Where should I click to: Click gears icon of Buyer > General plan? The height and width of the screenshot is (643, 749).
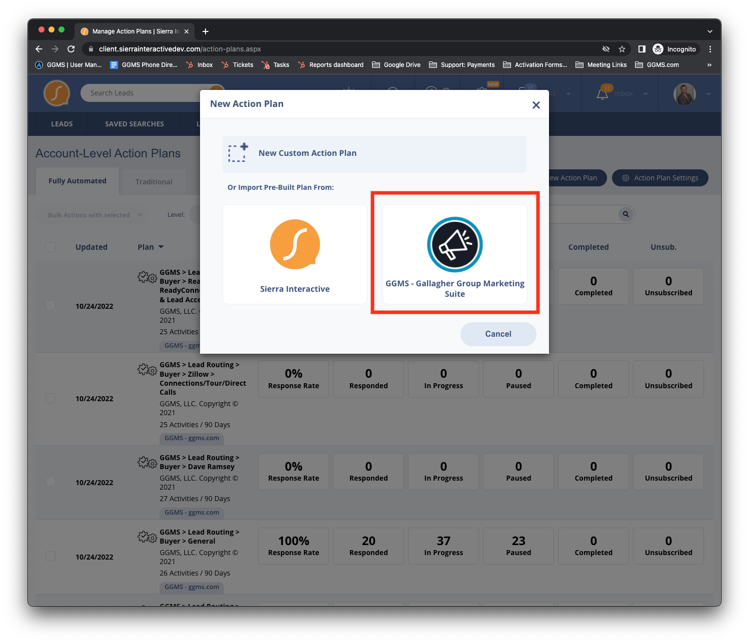pyautogui.click(x=147, y=537)
